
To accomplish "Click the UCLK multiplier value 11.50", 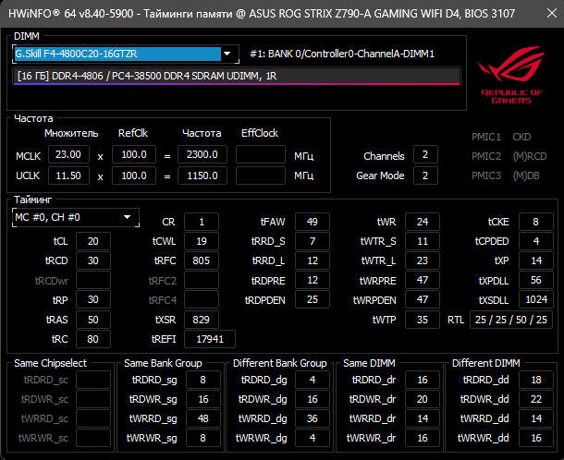I will pos(68,176).
